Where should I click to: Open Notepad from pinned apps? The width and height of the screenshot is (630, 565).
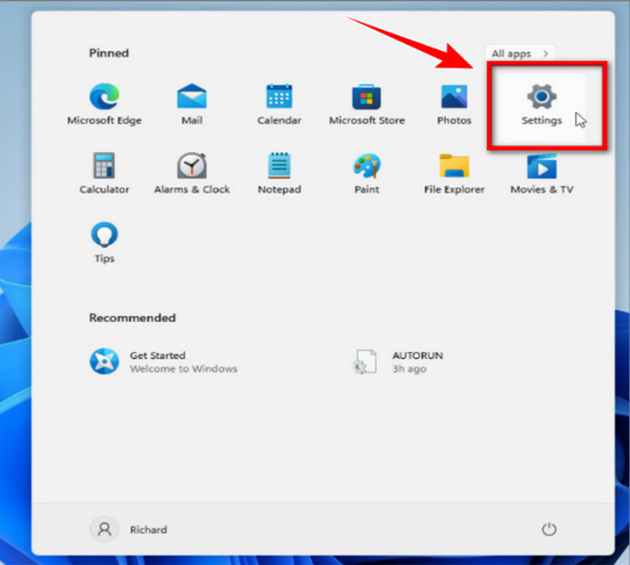[x=279, y=173]
